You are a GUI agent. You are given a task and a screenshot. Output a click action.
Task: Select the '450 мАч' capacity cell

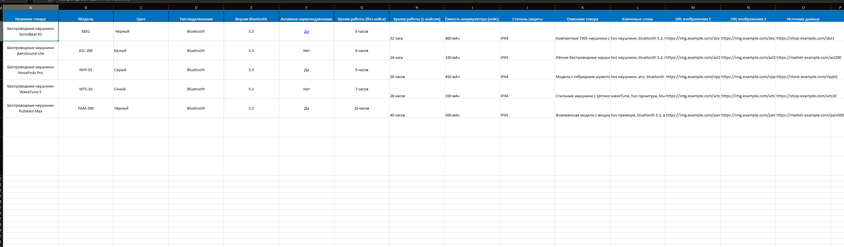(x=472, y=74)
